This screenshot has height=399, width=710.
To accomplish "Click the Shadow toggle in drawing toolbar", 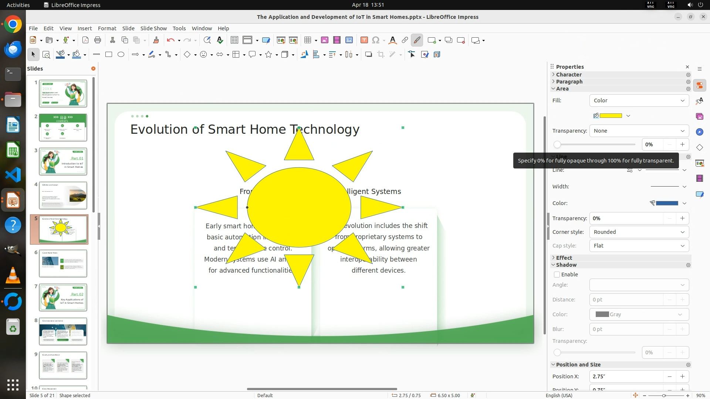I will pos(368,55).
